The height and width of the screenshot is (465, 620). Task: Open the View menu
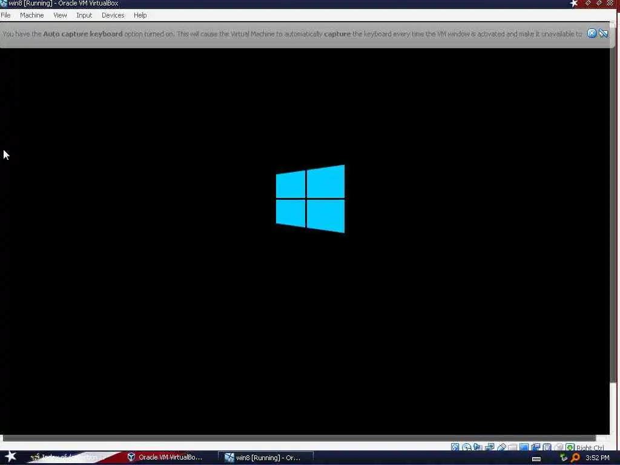[60, 15]
